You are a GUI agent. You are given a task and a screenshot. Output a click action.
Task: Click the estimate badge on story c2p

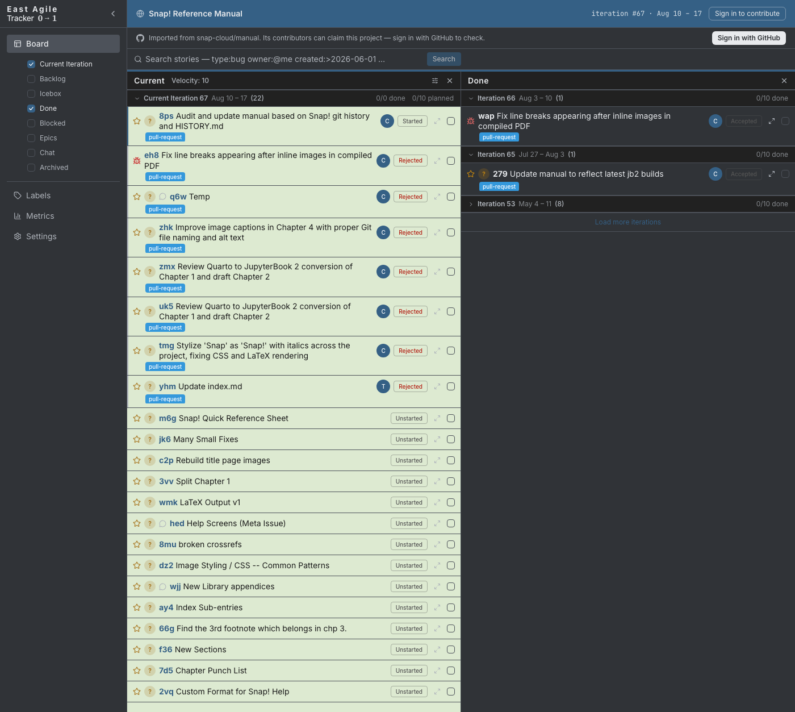pyautogui.click(x=150, y=460)
